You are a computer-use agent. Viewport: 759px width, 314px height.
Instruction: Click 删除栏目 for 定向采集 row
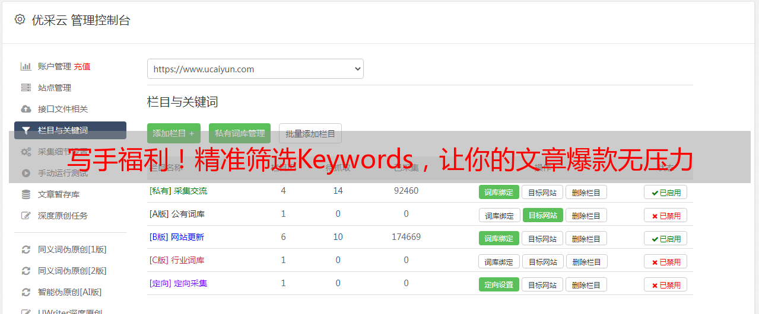point(586,284)
